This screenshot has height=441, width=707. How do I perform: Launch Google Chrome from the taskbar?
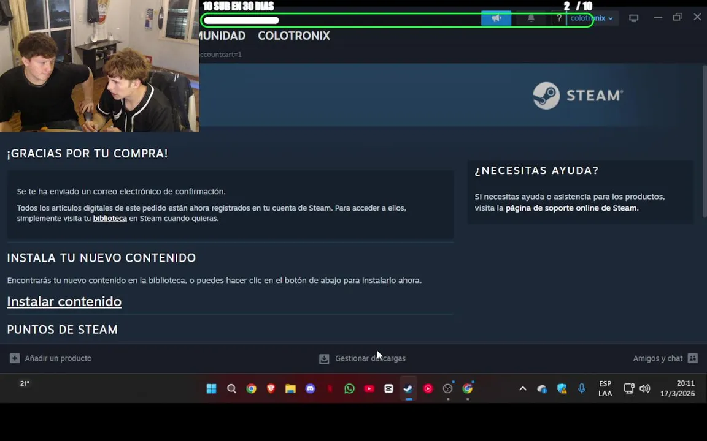click(251, 389)
